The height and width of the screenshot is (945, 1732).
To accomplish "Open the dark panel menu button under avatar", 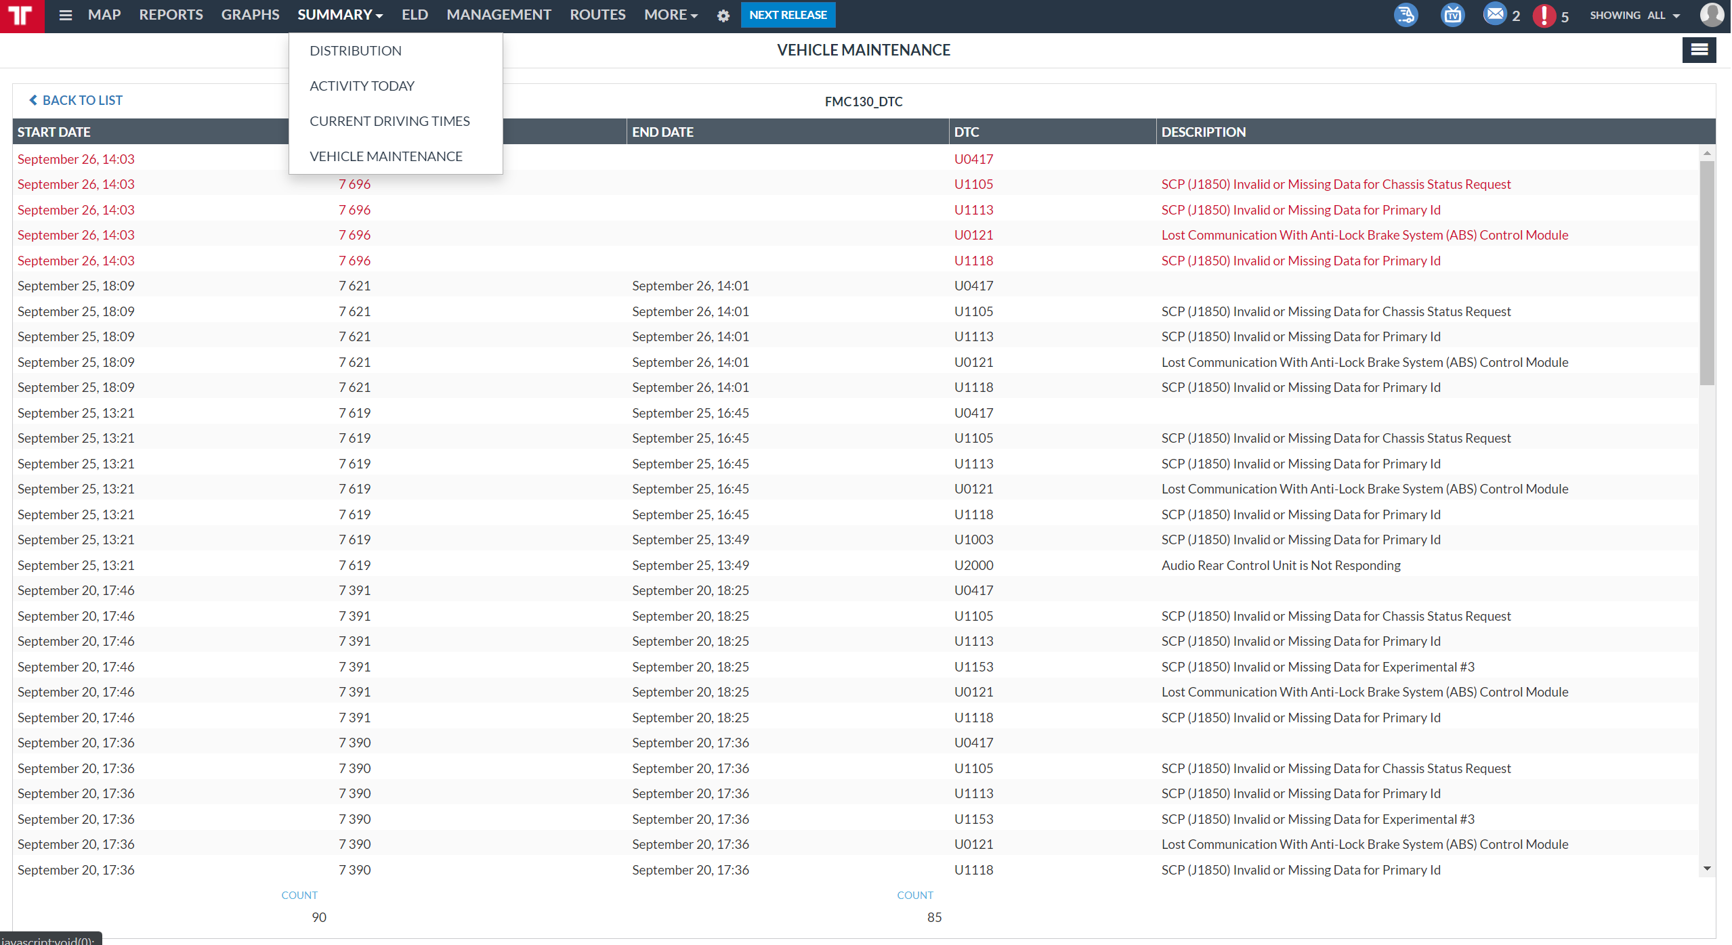I will (1699, 49).
